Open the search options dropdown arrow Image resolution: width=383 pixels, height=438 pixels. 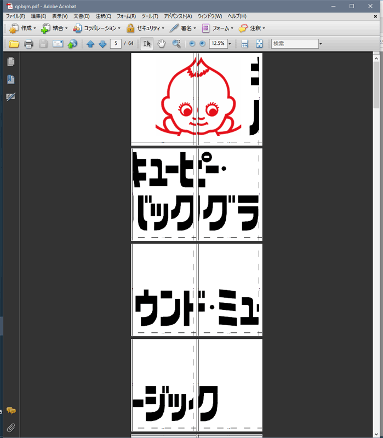click(x=321, y=44)
